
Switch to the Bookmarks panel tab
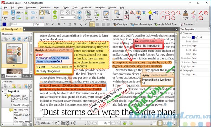[x=26, y=76]
